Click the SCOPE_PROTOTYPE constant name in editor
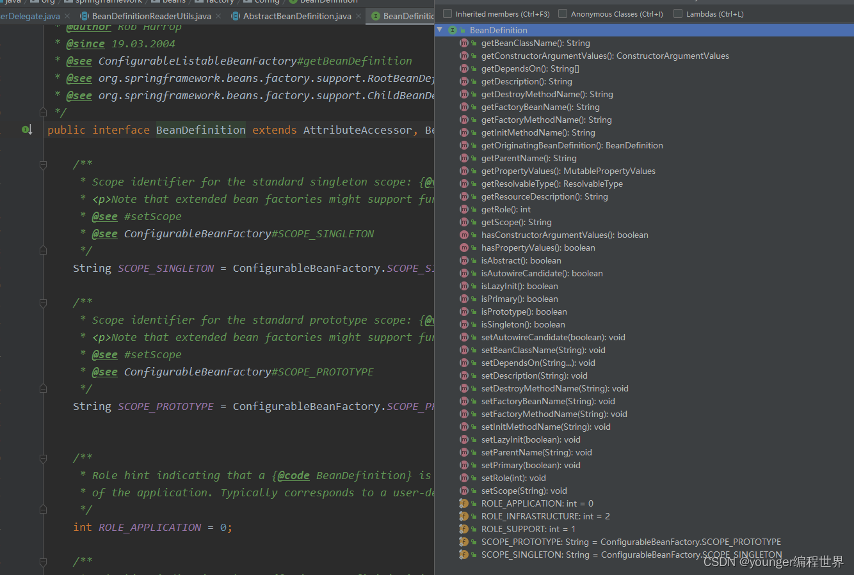The height and width of the screenshot is (575, 854). pyautogui.click(x=166, y=406)
